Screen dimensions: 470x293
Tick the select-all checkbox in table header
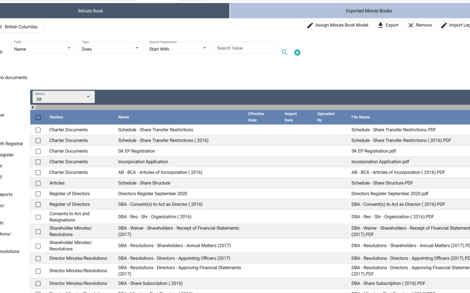38,117
